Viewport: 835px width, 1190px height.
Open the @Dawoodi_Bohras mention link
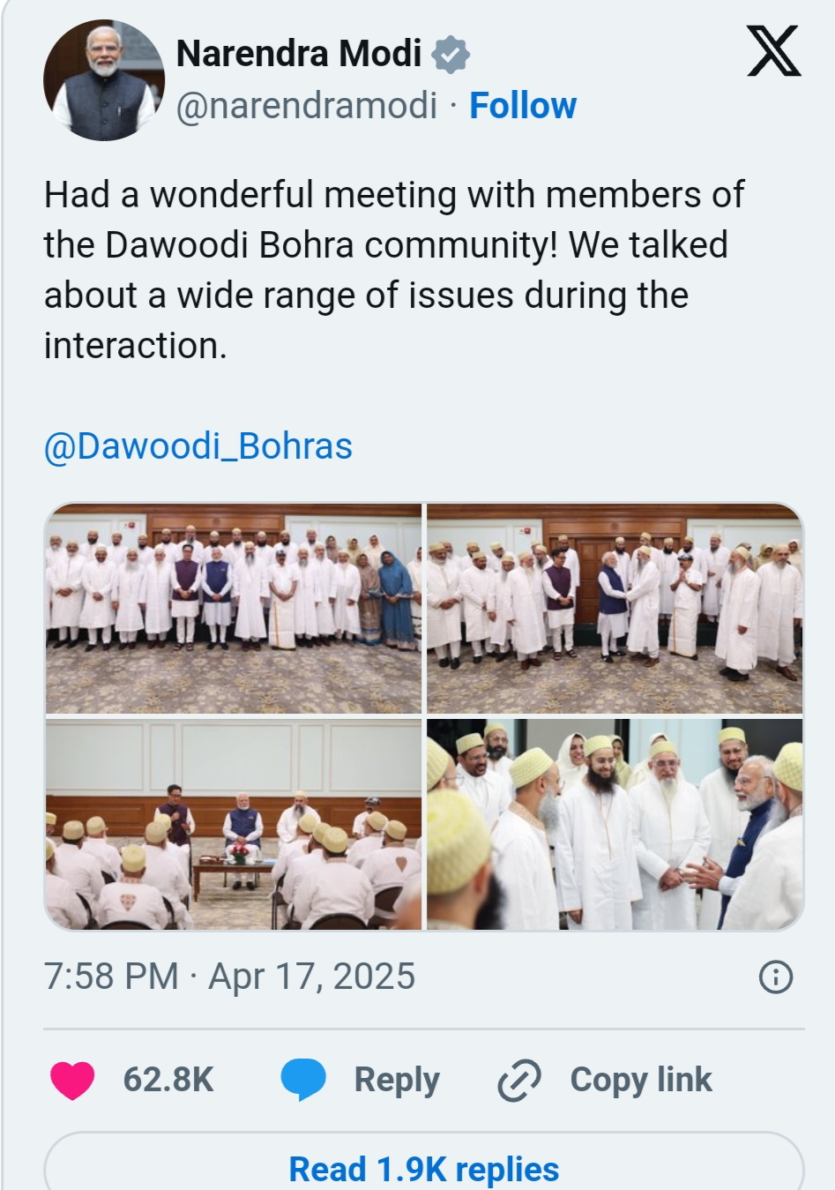198,446
